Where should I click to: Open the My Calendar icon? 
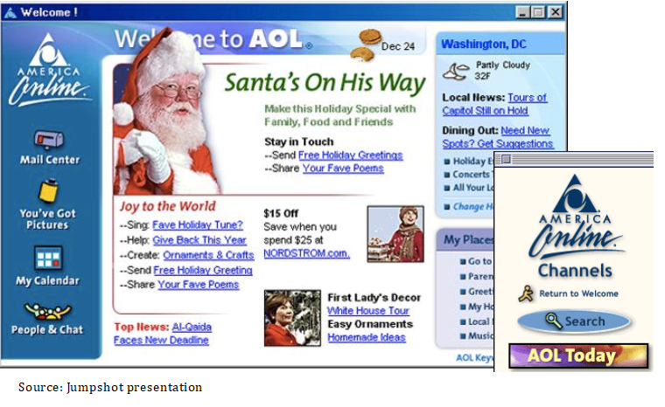(47, 258)
